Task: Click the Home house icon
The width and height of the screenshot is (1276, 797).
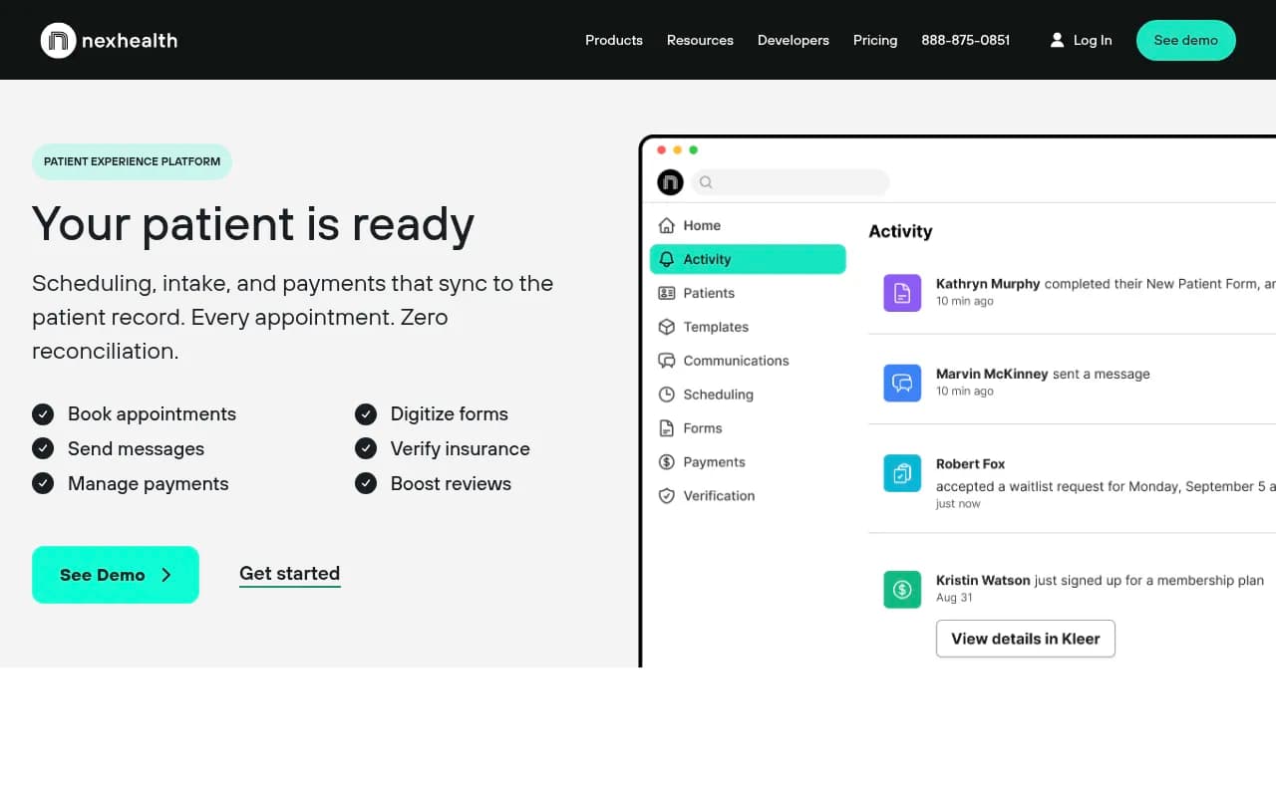Action: coord(667,225)
